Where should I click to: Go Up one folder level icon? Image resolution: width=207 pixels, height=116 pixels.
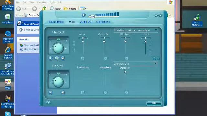pyautogui.click(x=44, y=9)
